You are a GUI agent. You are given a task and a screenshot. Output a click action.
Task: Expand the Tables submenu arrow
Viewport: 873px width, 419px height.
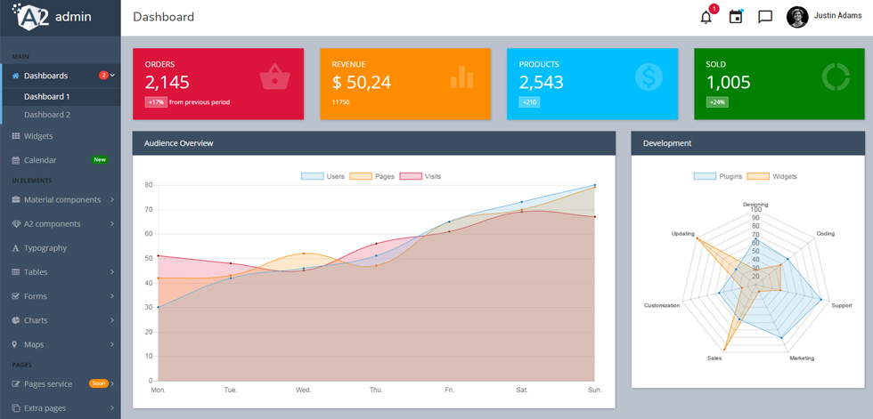(x=112, y=272)
